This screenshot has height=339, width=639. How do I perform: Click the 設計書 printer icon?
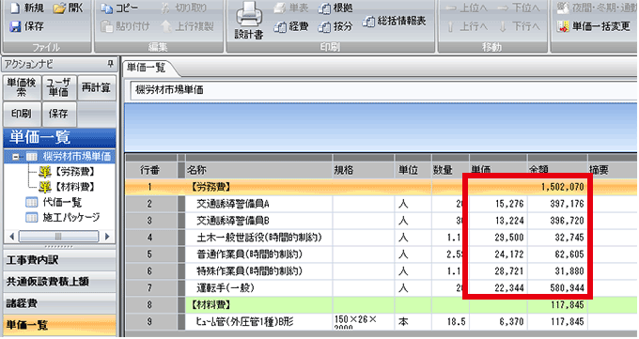(x=249, y=15)
